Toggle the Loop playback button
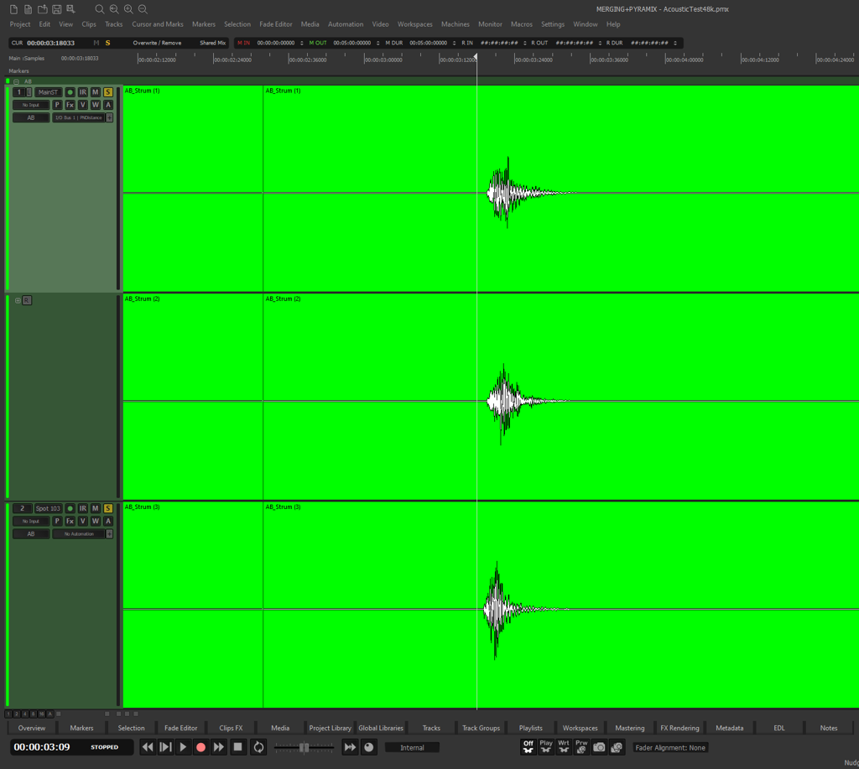The image size is (859, 769). click(258, 747)
